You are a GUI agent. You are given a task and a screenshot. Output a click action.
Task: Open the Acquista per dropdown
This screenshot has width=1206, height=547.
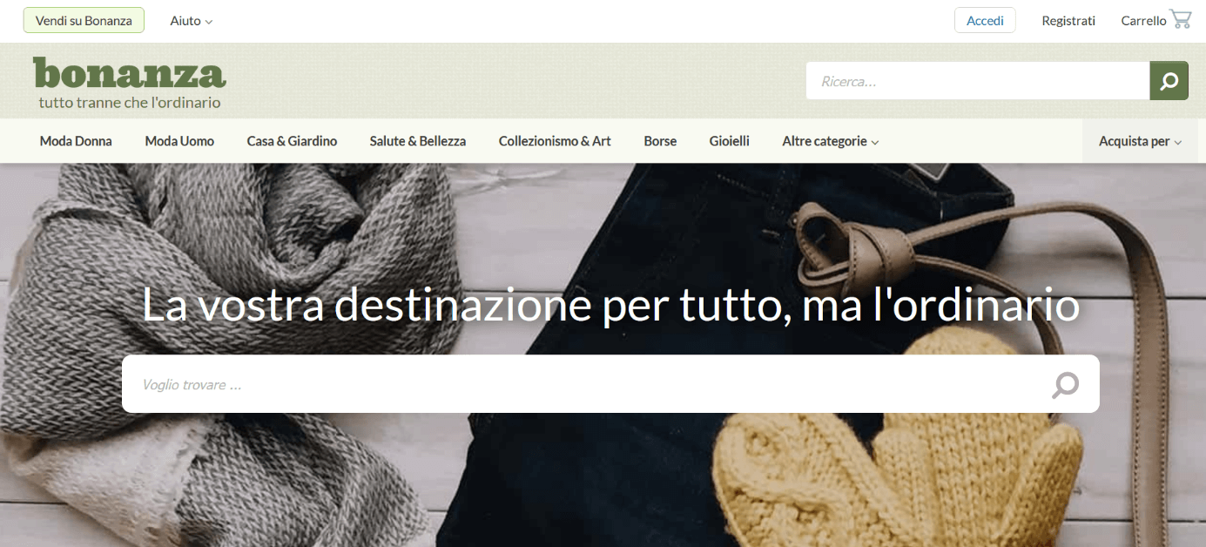pos(1140,141)
